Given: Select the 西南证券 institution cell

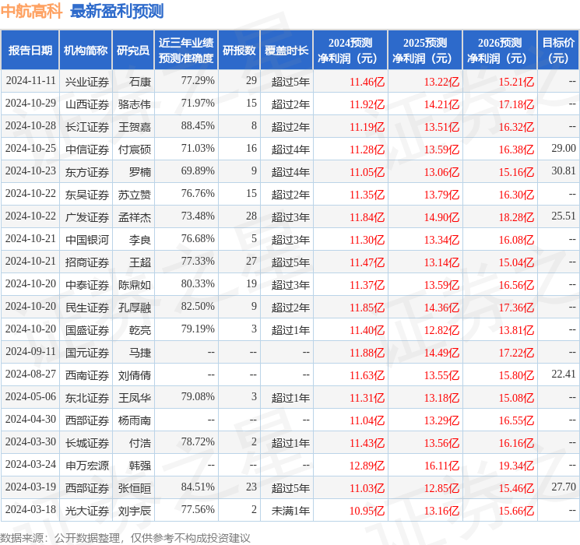Looking at the screenshot, I should (x=87, y=375).
